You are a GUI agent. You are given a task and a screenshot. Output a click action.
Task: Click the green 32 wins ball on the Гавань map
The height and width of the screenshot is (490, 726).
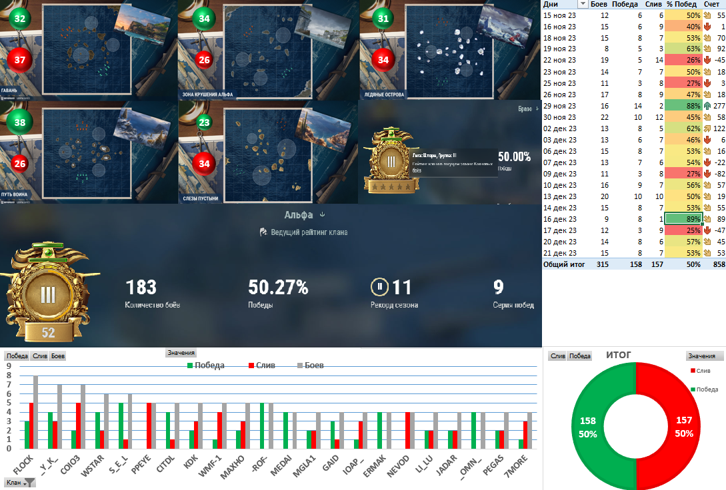pos(19,19)
